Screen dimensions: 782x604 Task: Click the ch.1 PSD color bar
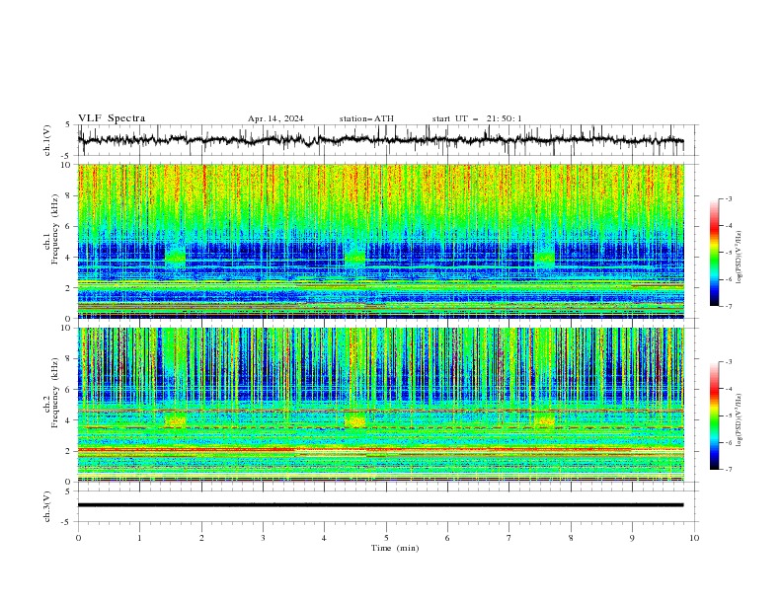click(714, 252)
